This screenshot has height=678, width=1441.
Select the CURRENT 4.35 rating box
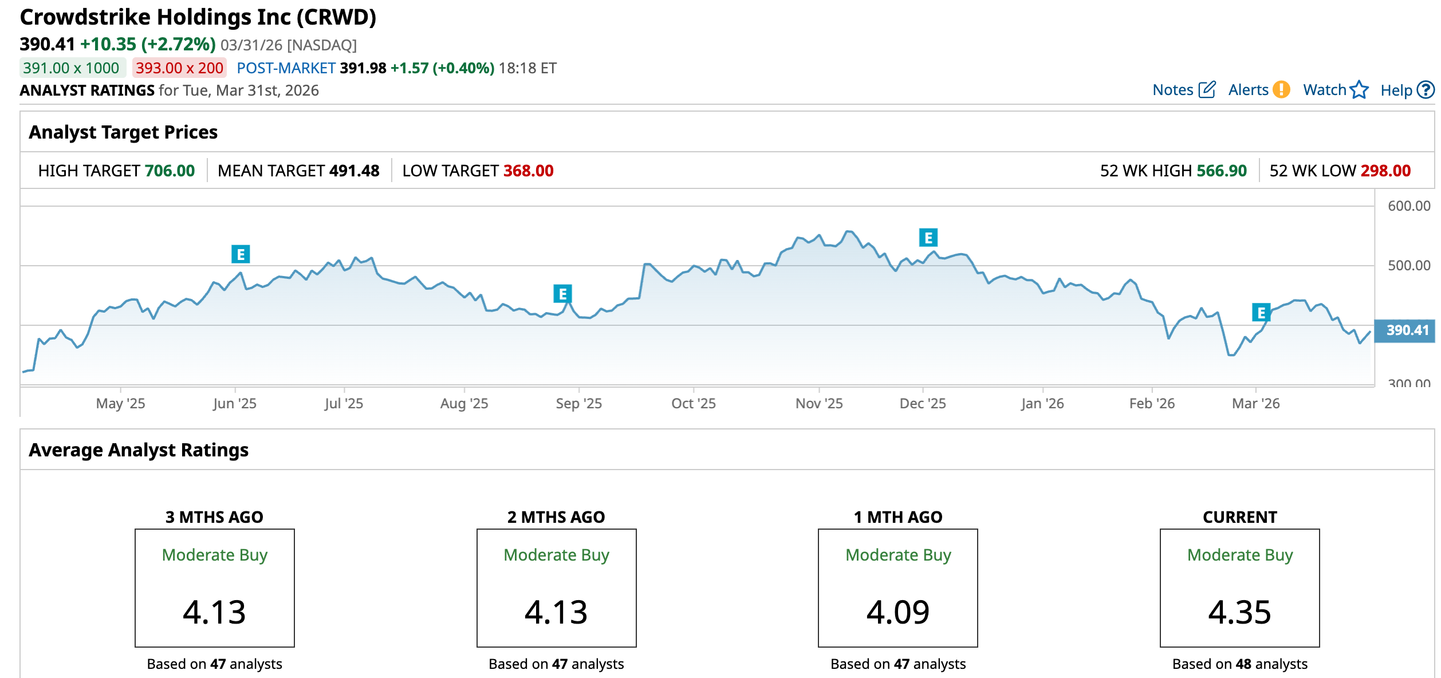[1239, 588]
